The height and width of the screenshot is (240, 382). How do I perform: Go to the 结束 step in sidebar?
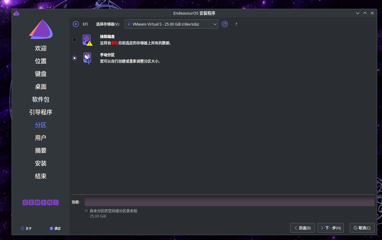pyautogui.click(x=41, y=176)
